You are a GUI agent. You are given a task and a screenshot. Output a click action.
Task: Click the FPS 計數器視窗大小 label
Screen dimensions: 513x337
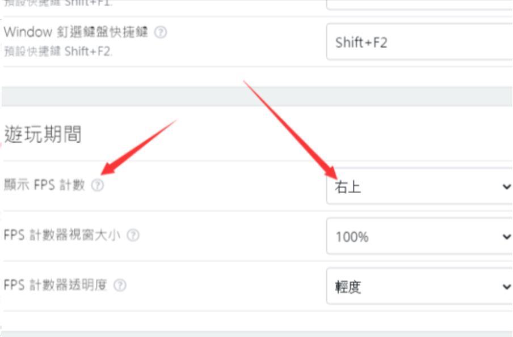[x=62, y=235]
